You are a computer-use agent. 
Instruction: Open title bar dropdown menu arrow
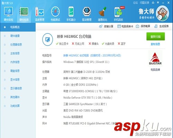pos(158,2)
